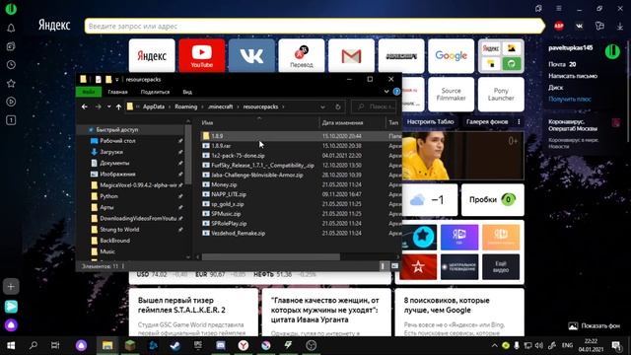Open history clock icon in browser sidebar
The height and width of the screenshot is (355, 631).
coord(11,65)
